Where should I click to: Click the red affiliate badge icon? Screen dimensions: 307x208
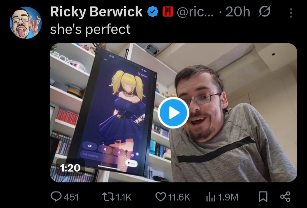coord(168,12)
